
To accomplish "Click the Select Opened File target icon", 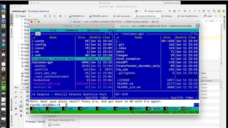I will 45,16.
